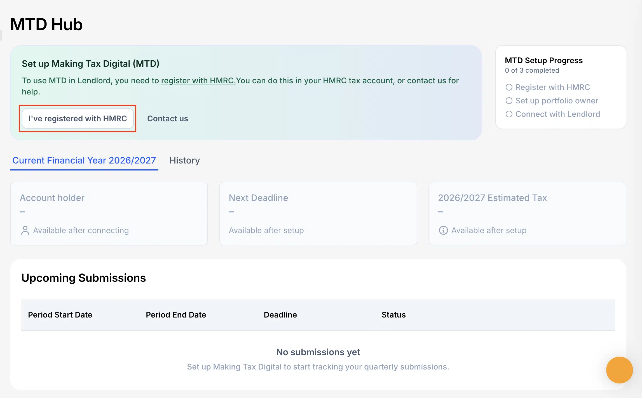Click the 'MTD Hub' page title
Viewport: 642px width, 398px height.
(46, 24)
